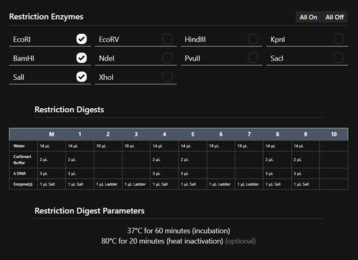Enable the PvuII enzyme checkbox

click(x=253, y=58)
